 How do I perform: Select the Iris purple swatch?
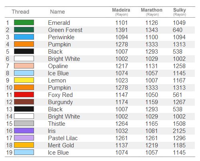24,131
